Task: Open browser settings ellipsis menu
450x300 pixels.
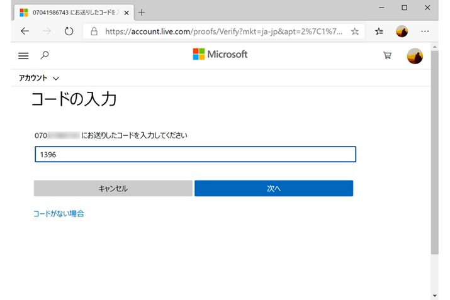Action: click(x=425, y=31)
